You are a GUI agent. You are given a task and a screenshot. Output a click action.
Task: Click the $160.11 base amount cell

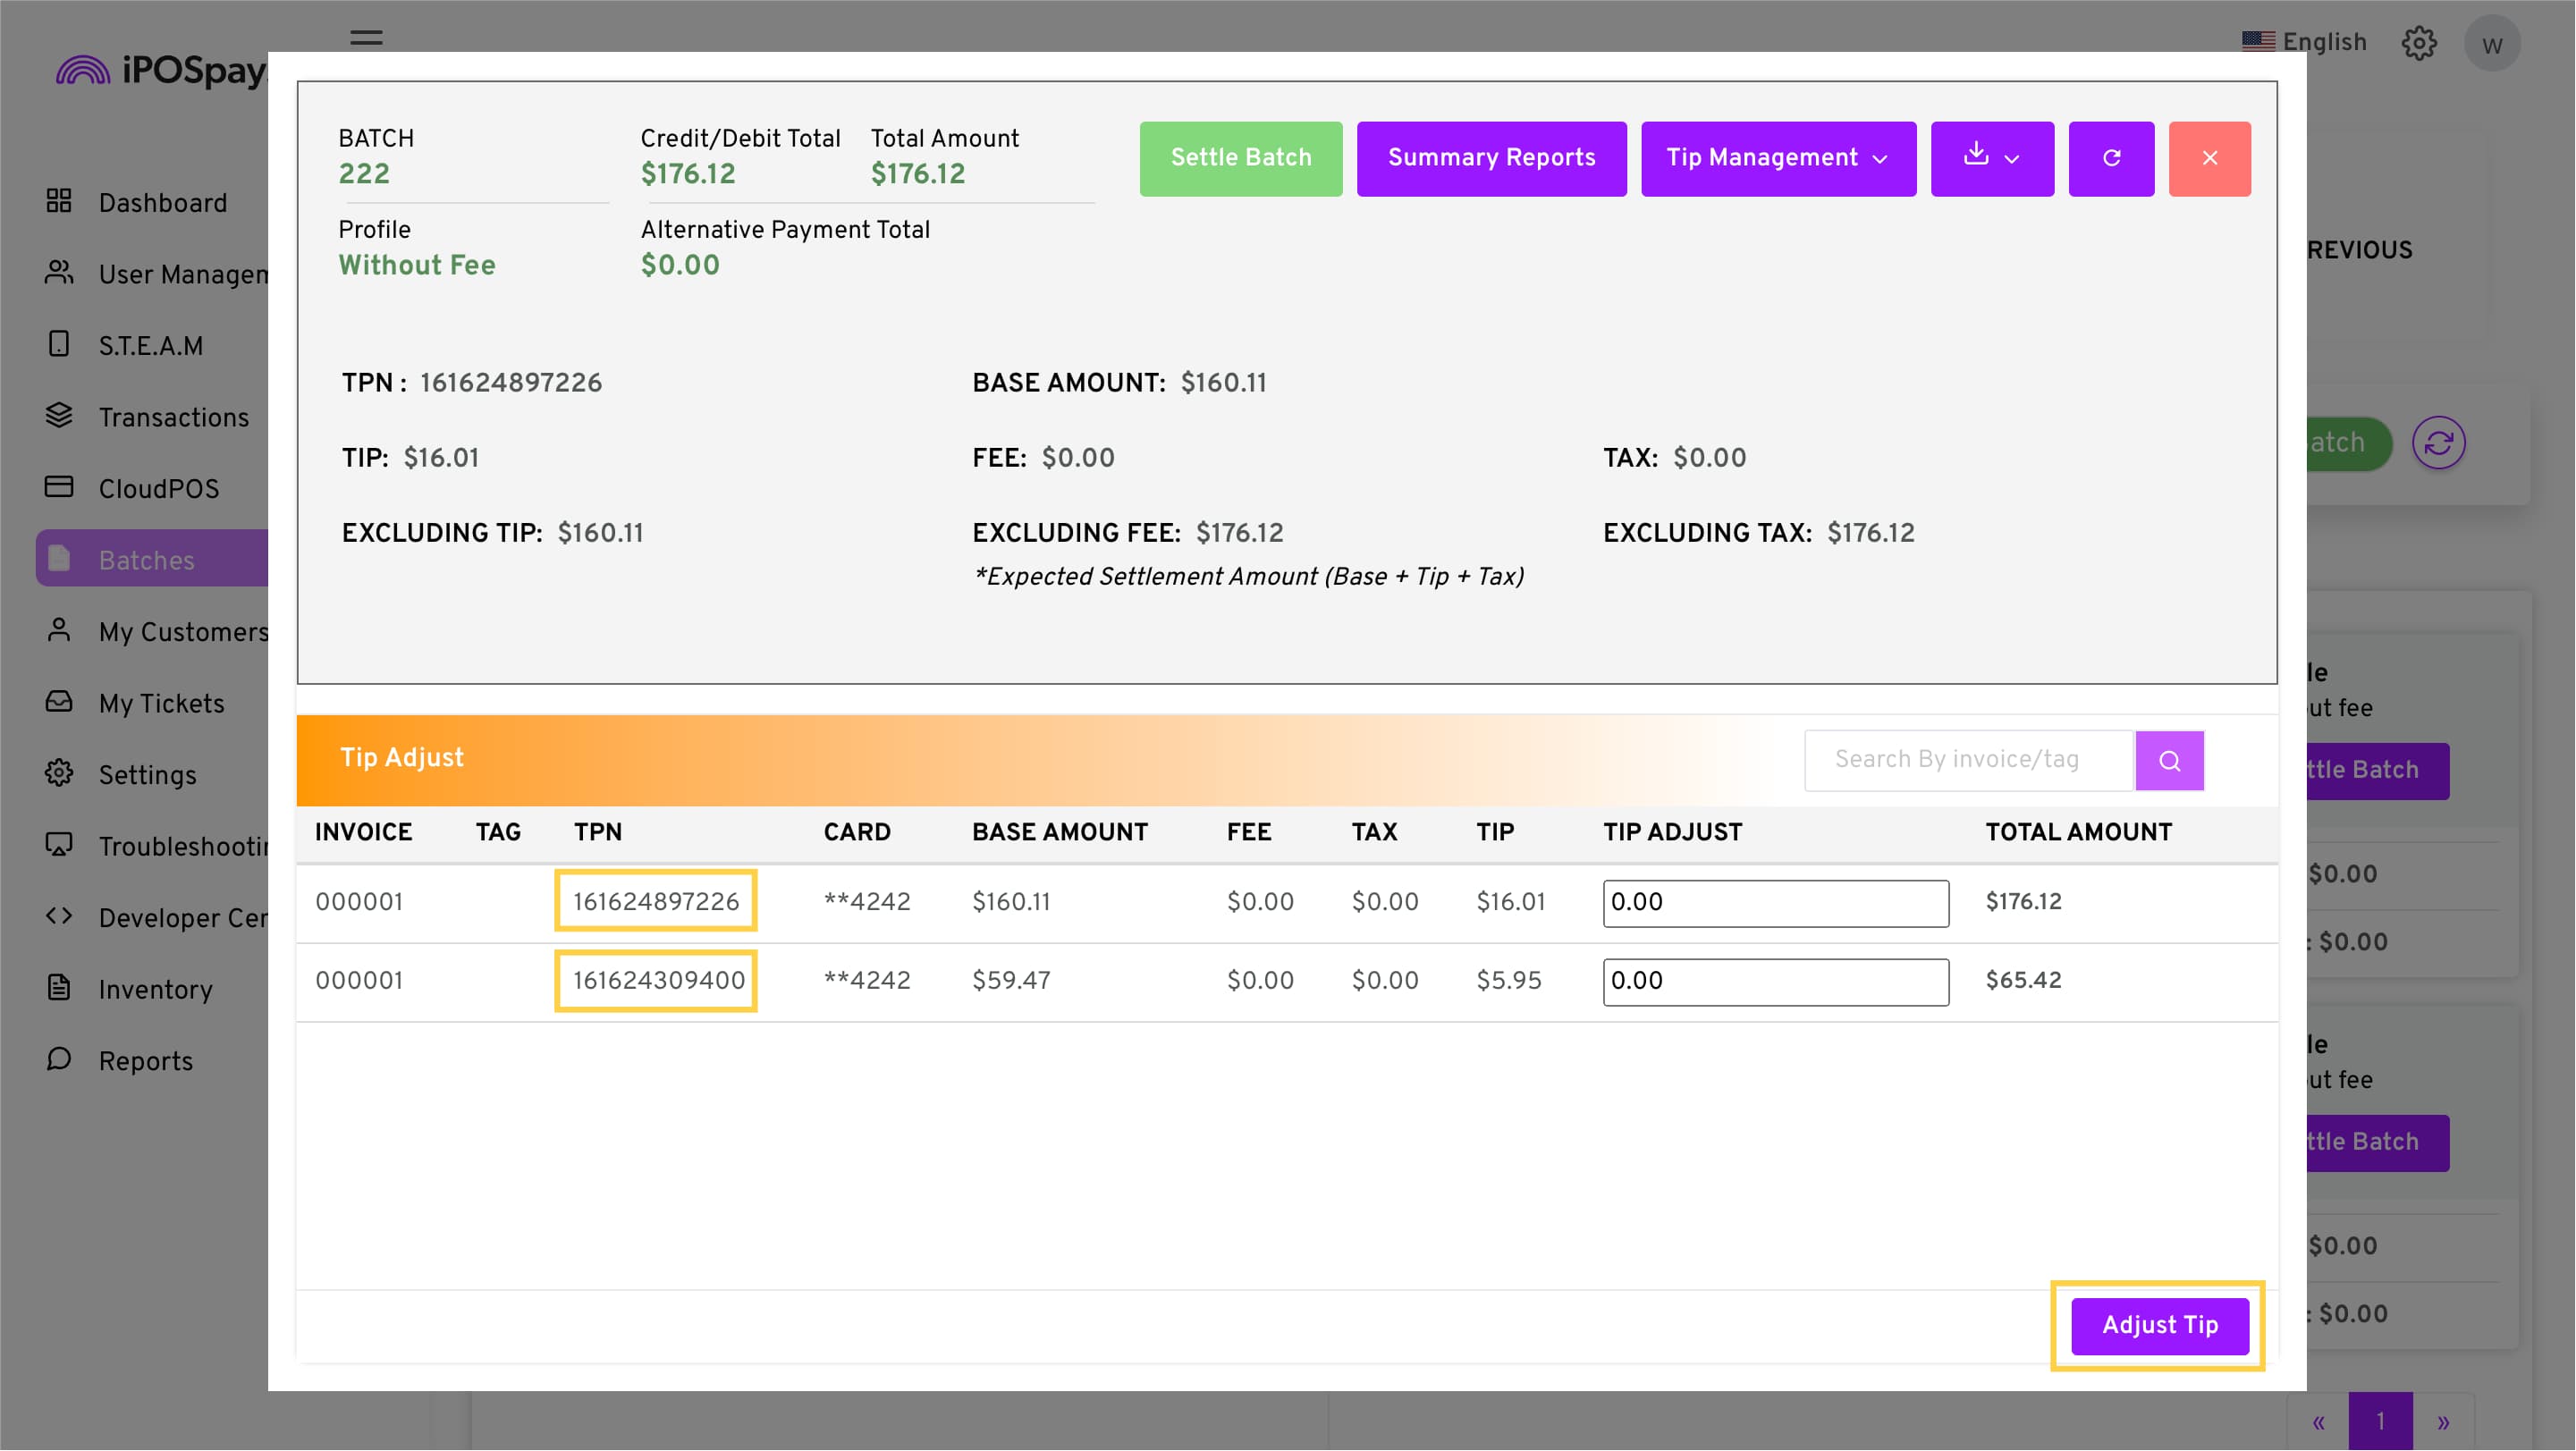1011,902
